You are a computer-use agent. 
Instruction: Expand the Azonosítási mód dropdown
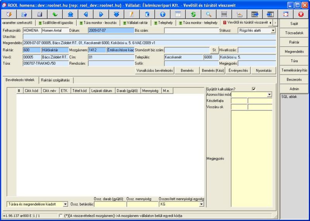[x=269, y=95]
